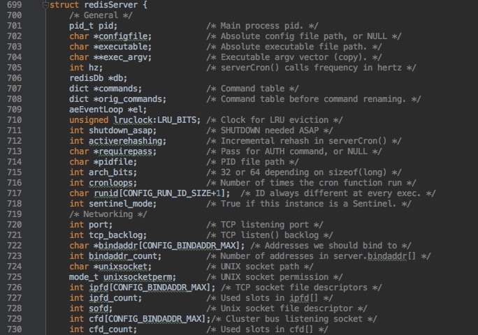Click the pid_t pid declaration
The width and height of the screenshot is (478, 335).
pyautogui.click(x=93, y=26)
